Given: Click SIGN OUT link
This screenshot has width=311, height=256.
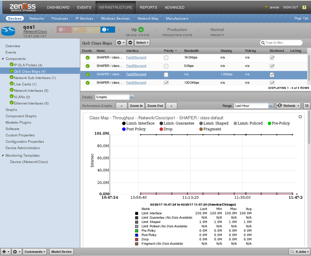Looking at the screenshot, I should [x=290, y=7].
